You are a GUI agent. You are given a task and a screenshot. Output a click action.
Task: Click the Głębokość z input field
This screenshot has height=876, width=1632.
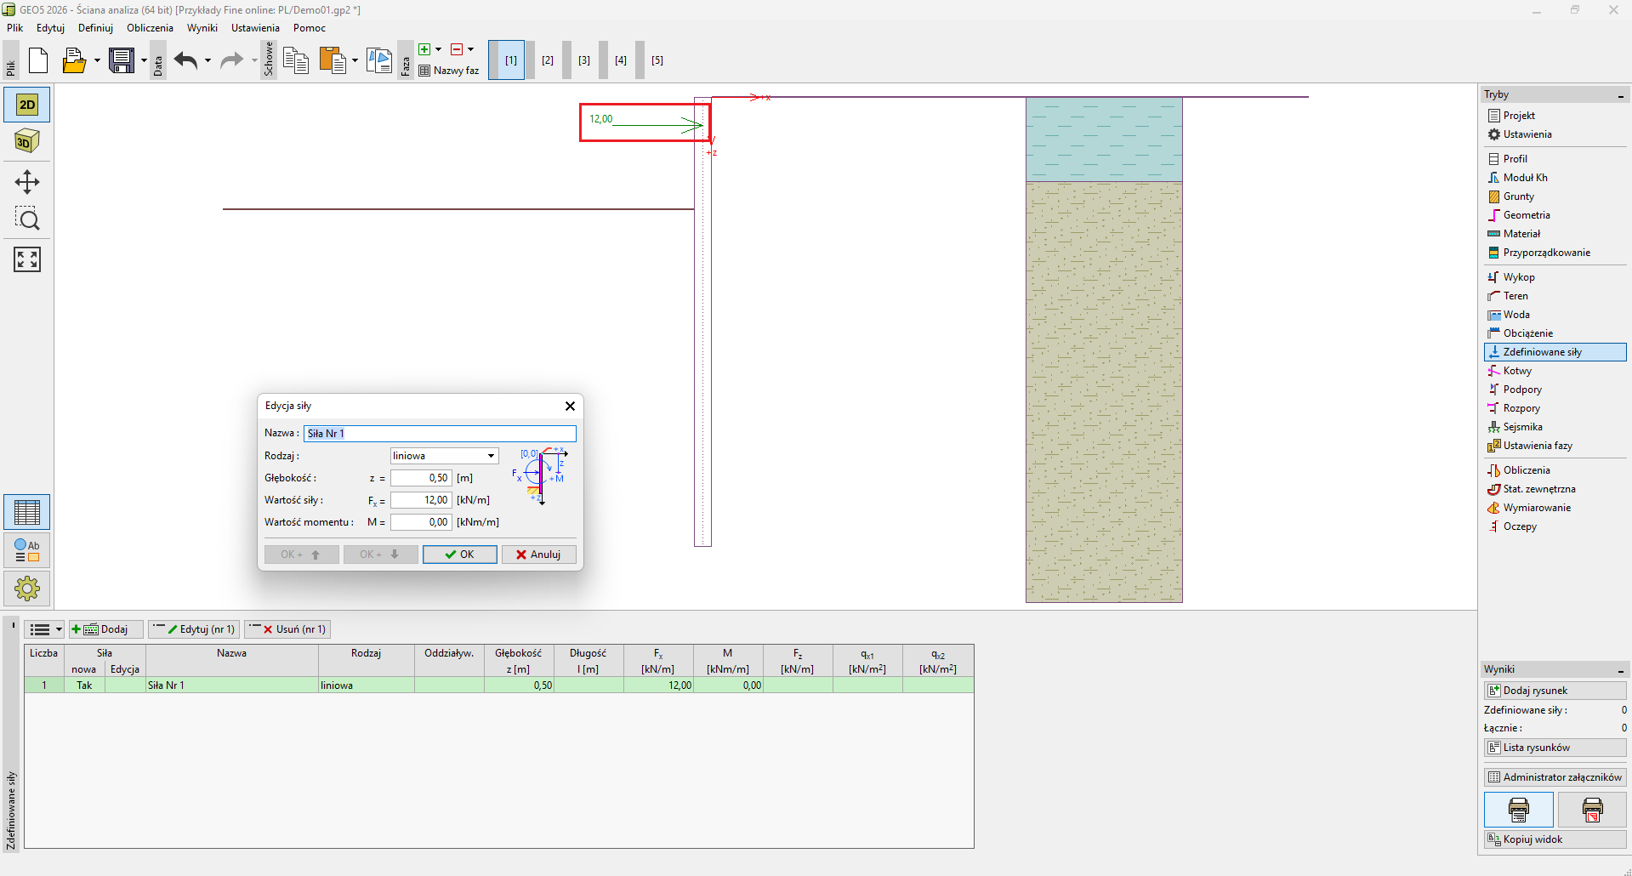coord(421,478)
